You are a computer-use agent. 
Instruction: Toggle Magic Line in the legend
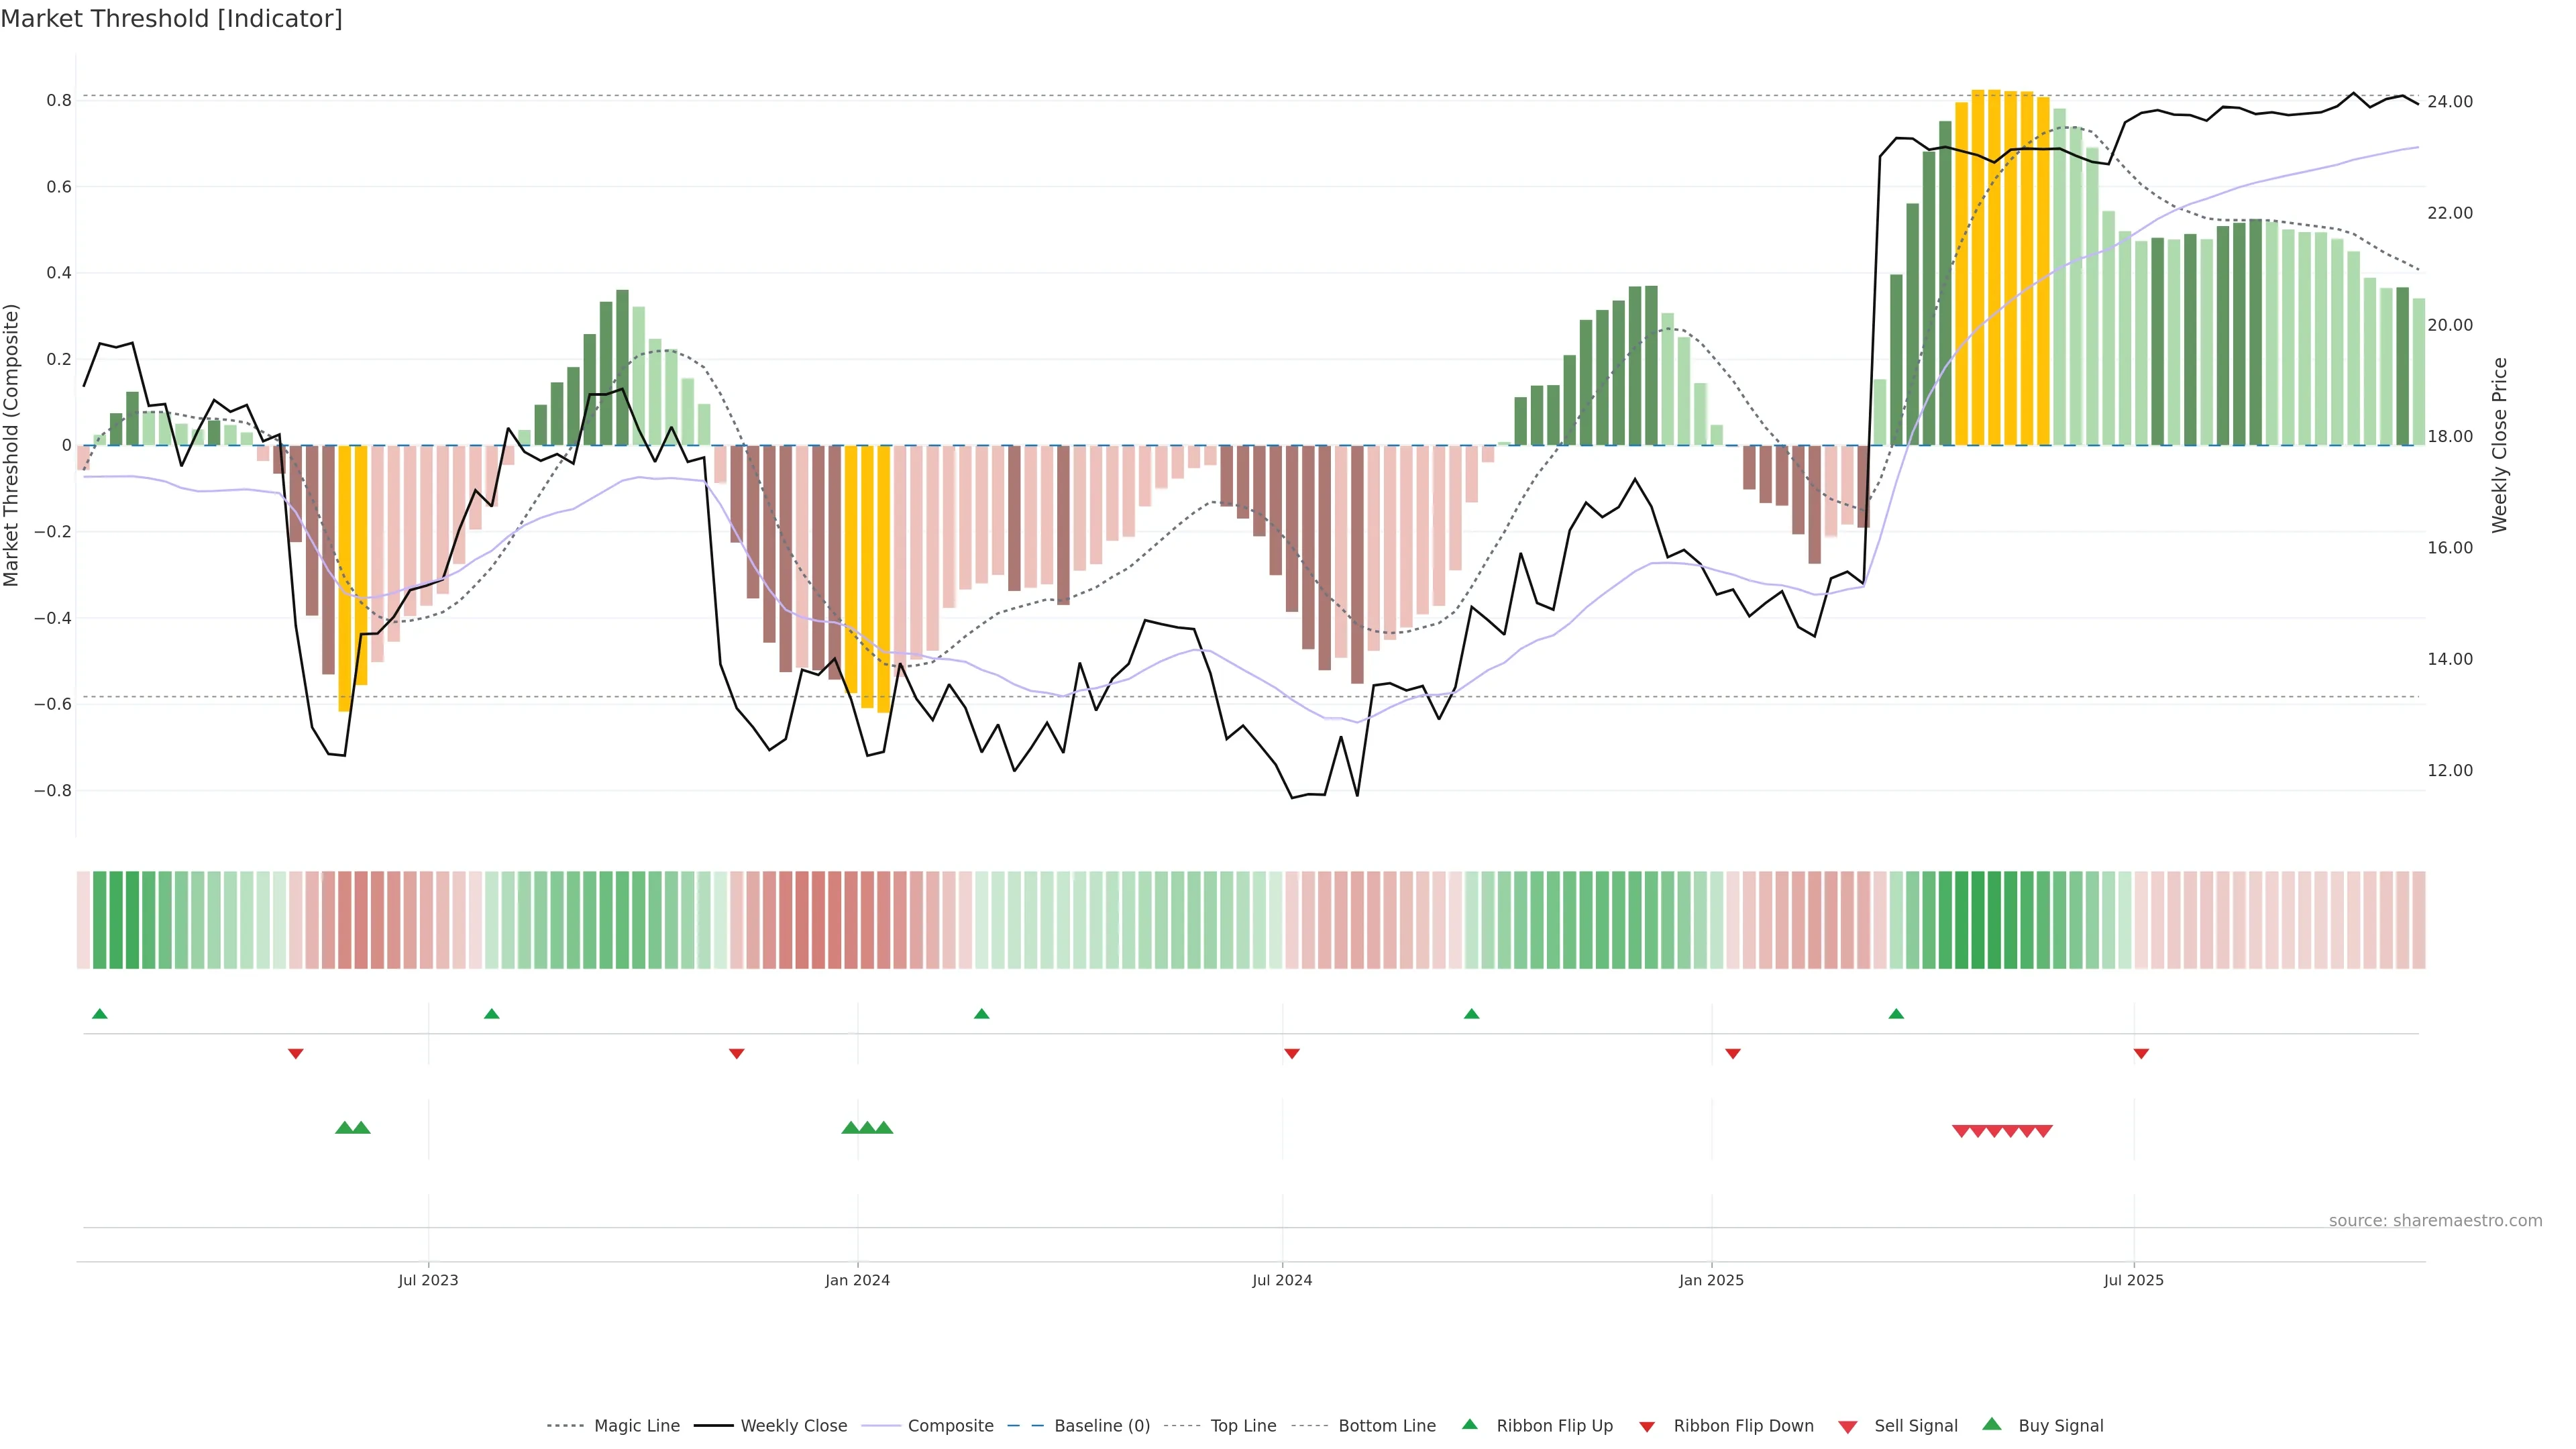[x=636, y=1425]
